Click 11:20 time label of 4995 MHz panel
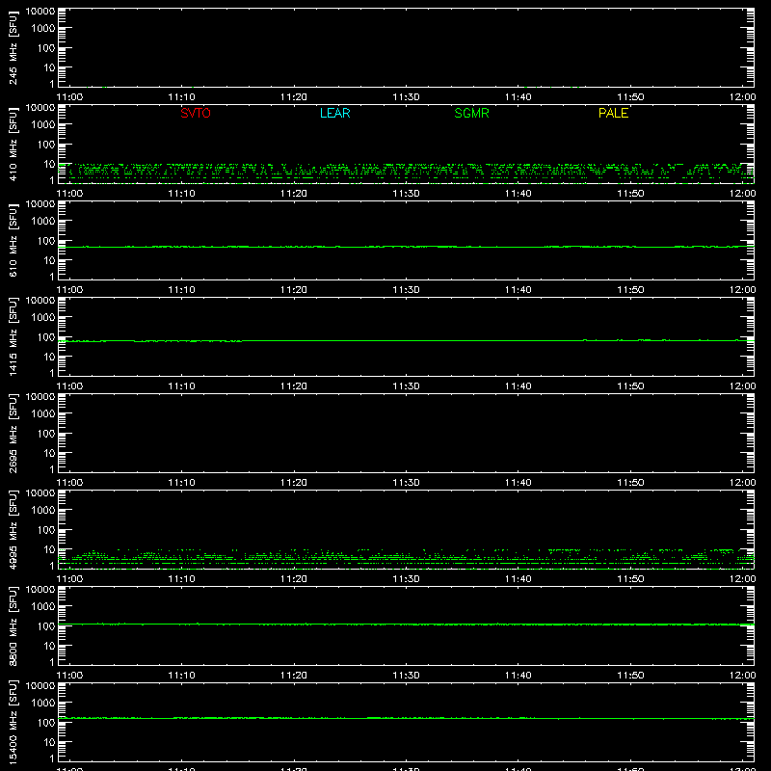 point(294,579)
